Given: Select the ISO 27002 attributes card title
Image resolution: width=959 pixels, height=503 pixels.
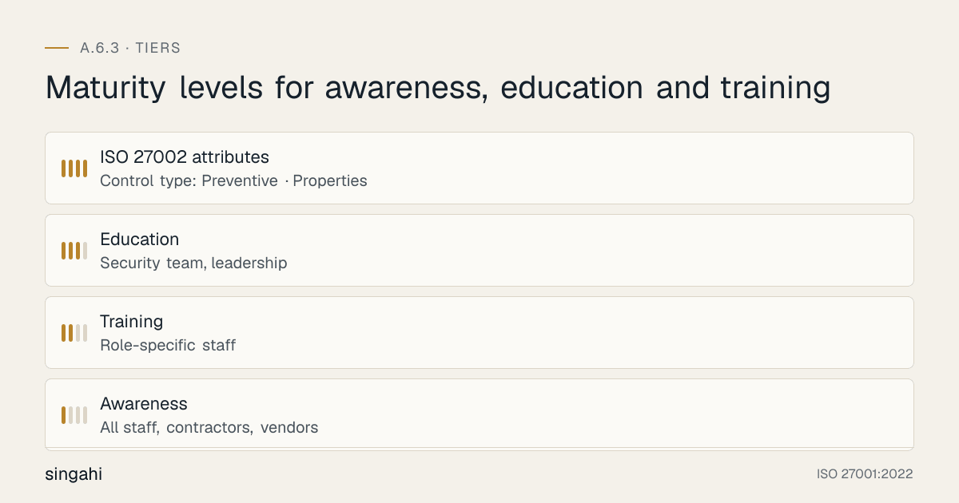Looking at the screenshot, I should coord(185,156).
